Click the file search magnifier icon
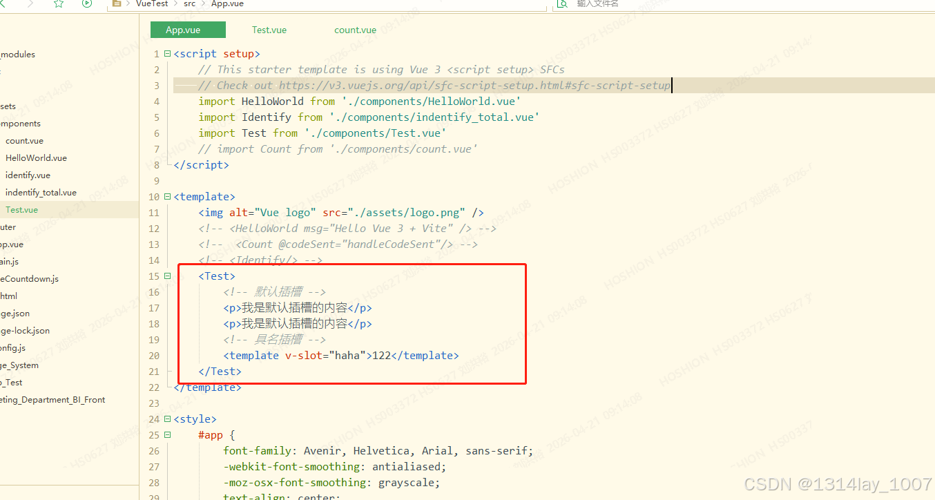Screen dimensions: 935x500 click(x=562, y=3)
